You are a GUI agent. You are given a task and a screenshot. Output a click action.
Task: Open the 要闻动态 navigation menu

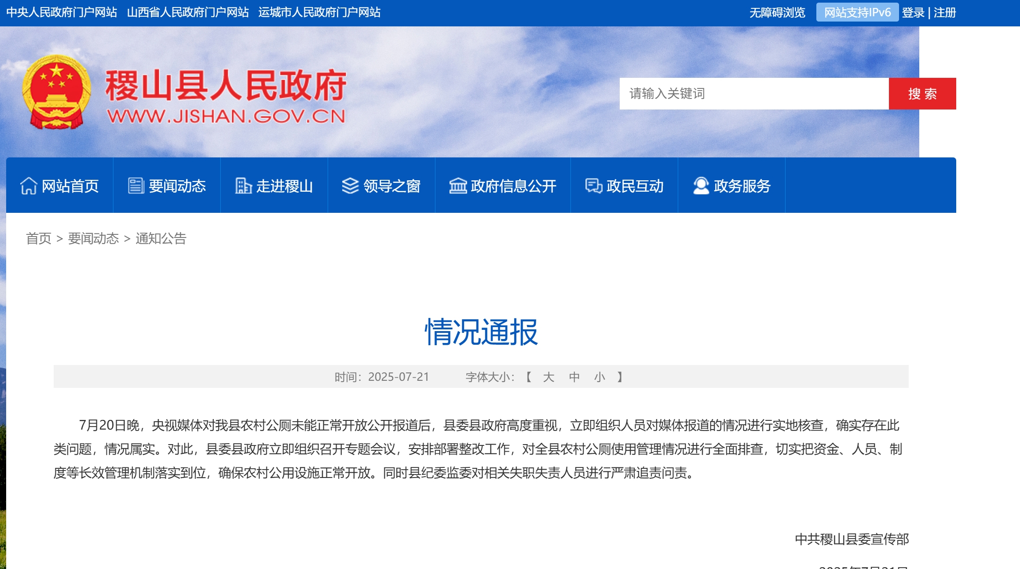(x=177, y=186)
